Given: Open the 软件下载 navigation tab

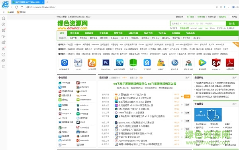Looking at the screenshot, I should pos(74,33).
